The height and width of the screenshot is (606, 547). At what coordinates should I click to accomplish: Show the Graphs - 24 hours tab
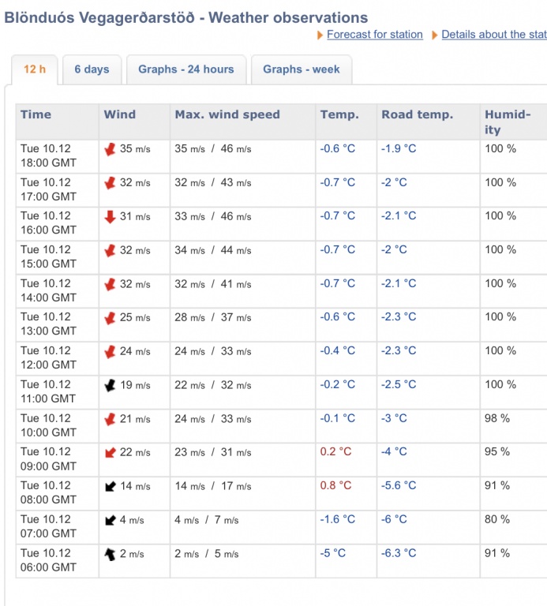(x=185, y=69)
